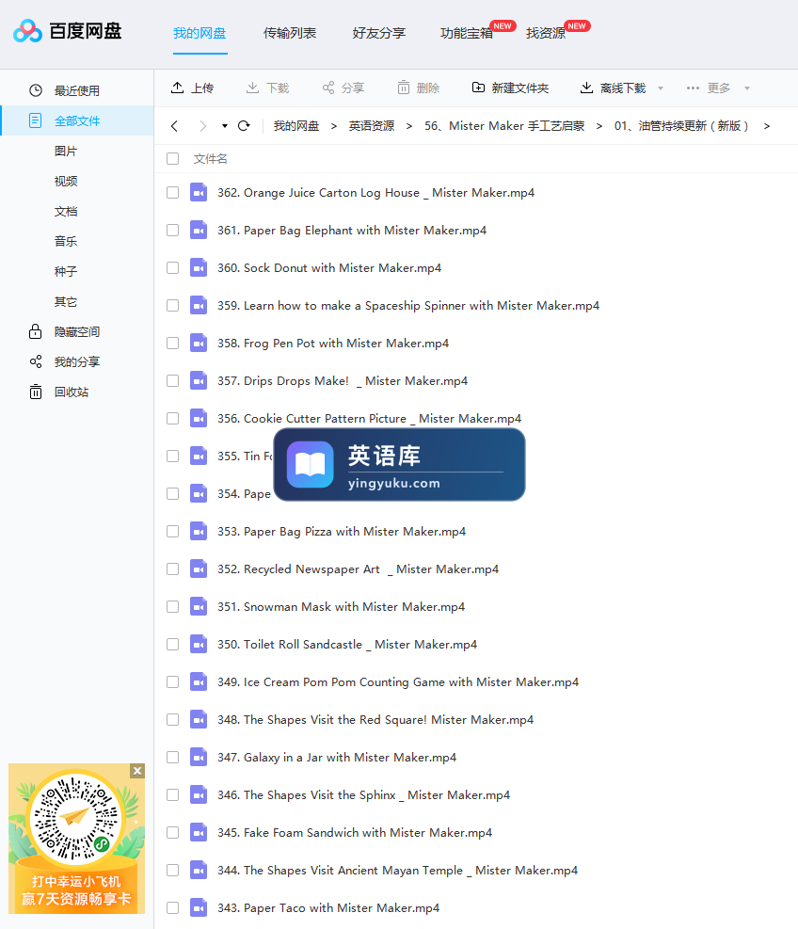Select 其它 category in the sidebar

click(66, 301)
